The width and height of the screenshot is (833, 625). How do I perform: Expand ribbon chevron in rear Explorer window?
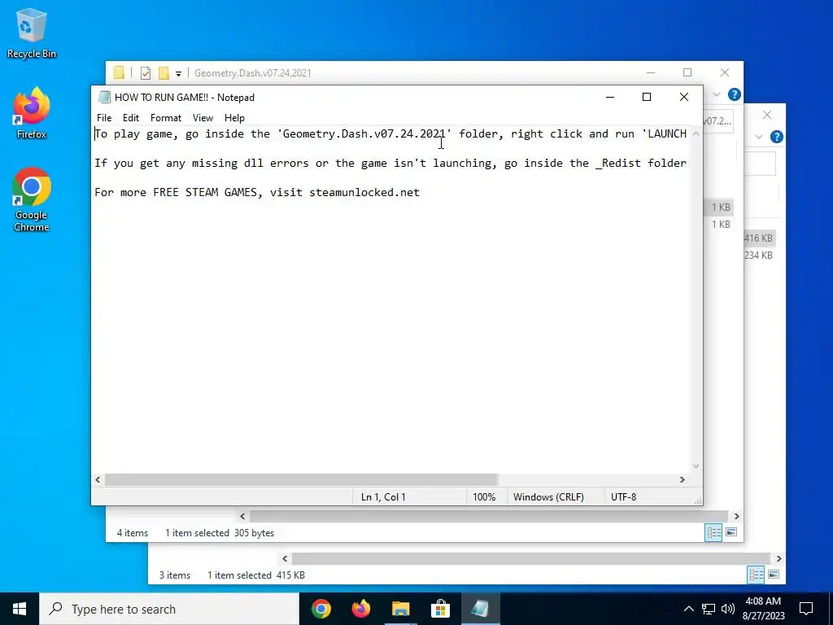pos(759,137)
